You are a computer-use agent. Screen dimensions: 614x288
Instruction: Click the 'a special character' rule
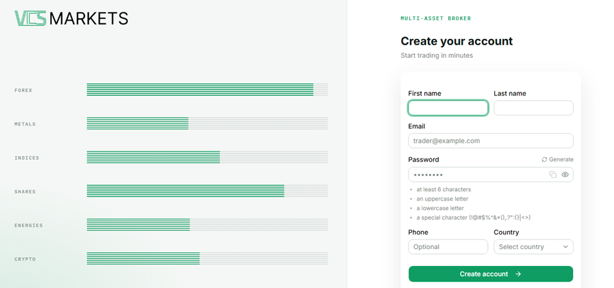tap(473, 218)
